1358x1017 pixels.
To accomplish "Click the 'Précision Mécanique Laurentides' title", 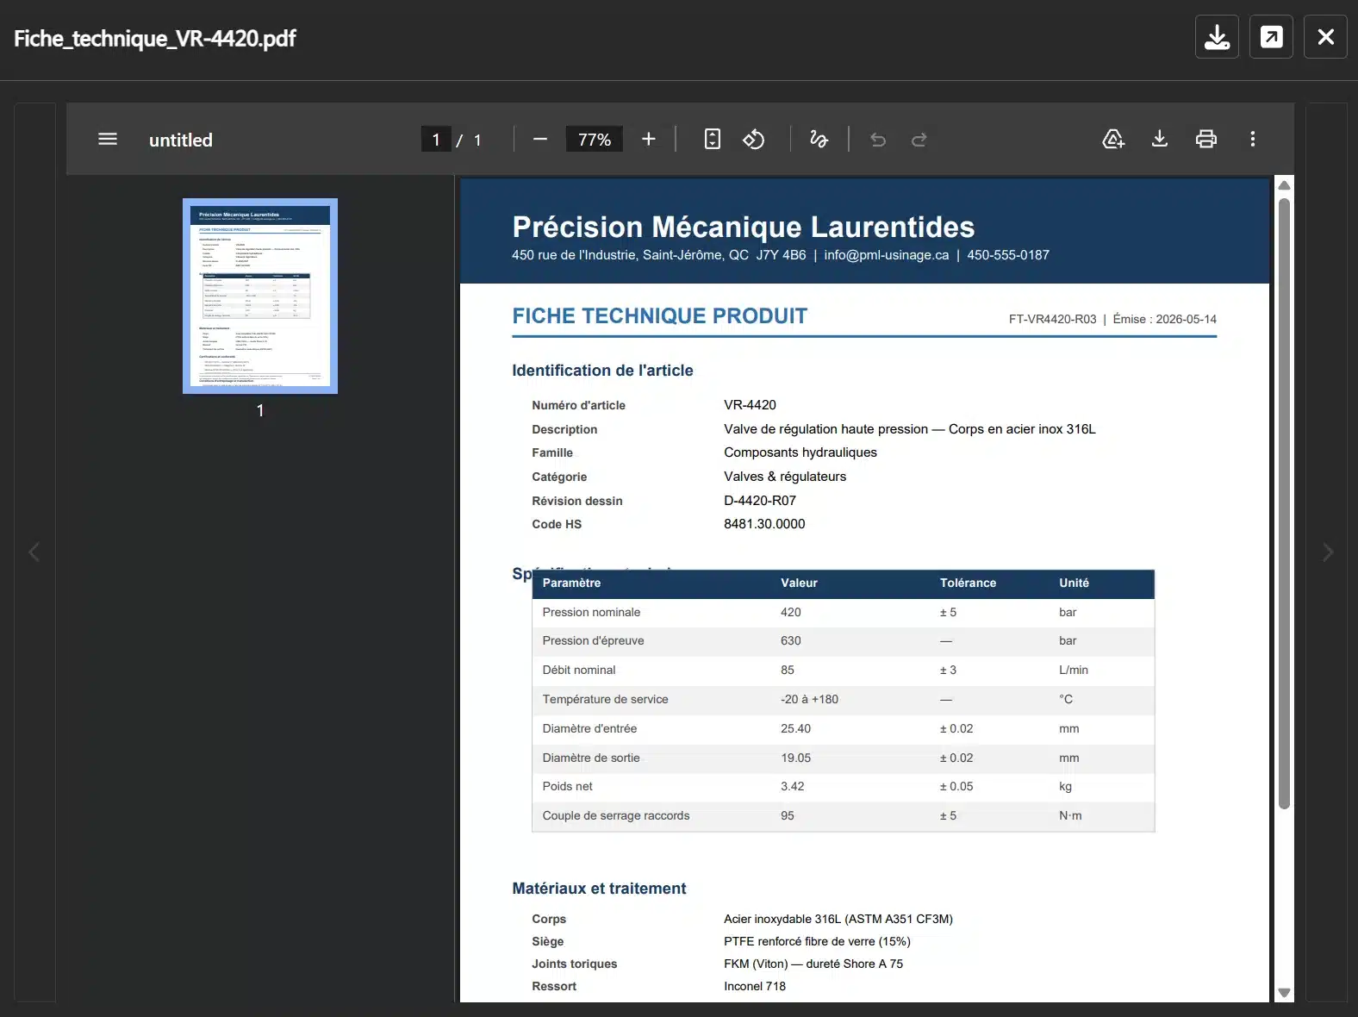I will 744,227.
